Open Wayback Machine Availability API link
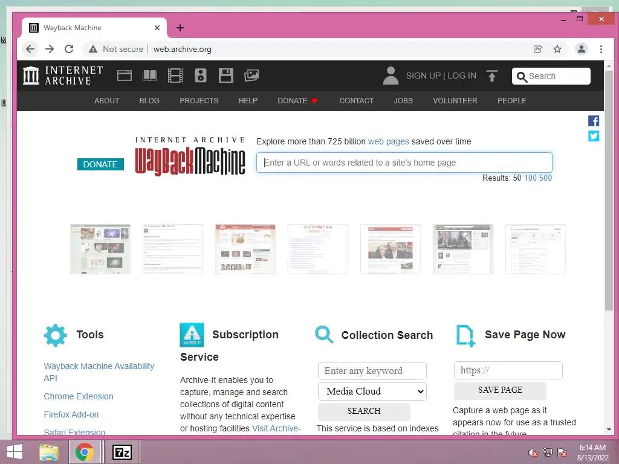This screenshot has width=619, height=464. 99,372
